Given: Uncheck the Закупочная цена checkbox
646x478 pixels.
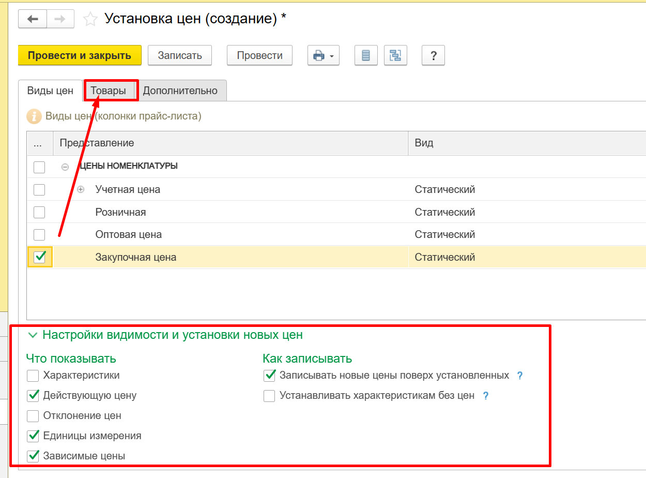Looking at the screenshot, I should pyautogui.click(x=40, y=257).
